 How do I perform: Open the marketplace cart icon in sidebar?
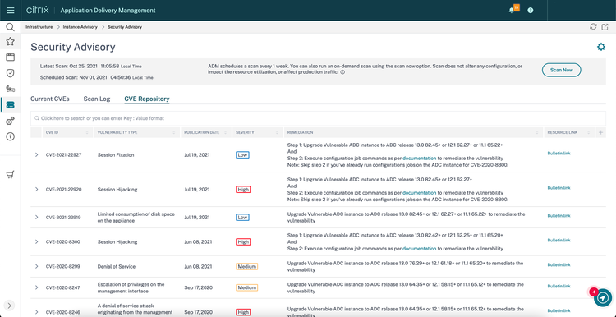click(x=10, y=175)
